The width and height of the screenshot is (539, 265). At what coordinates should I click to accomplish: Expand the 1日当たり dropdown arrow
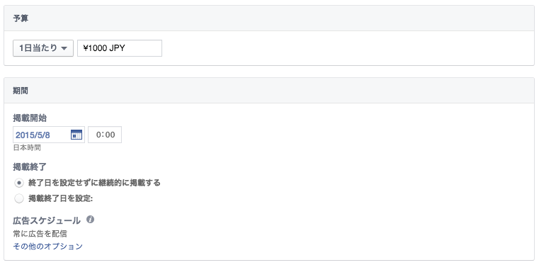(x=64, y=48)
